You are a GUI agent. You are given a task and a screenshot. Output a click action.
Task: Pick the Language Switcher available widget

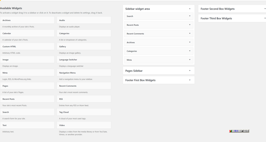pyautogui.click(x=84, y=60)
